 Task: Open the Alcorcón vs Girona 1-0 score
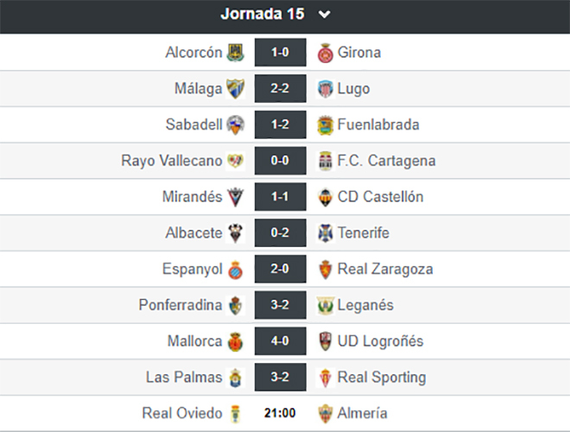(280, 53)
